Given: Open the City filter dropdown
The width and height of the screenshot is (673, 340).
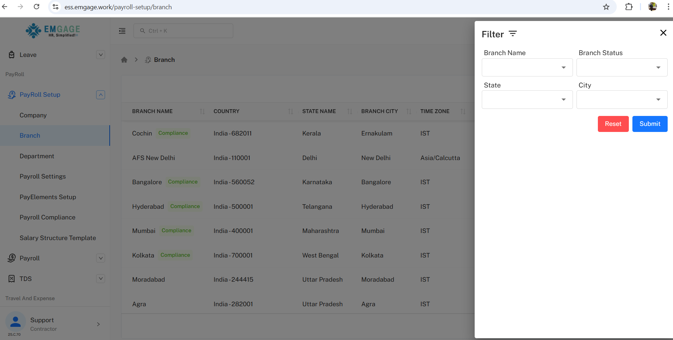Looking at the screenshot, I should [x=622, y=100].
